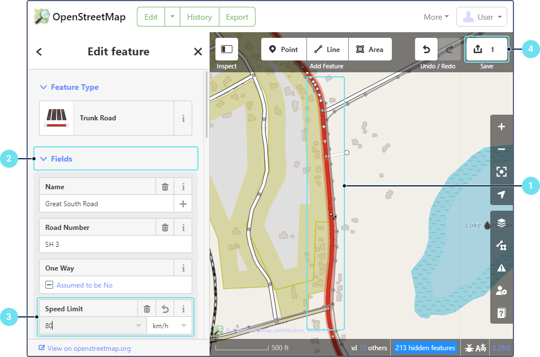540x357 pixels.
Task: Open the Edit dropdown arrow
Action: pos(172,17)
